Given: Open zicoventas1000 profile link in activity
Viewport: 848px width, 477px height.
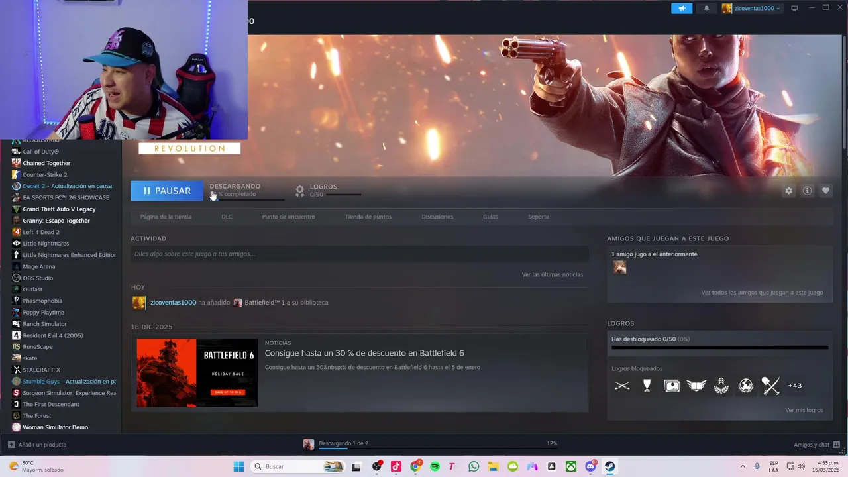Looking at the screenshot, I should (x=173, y=302).
